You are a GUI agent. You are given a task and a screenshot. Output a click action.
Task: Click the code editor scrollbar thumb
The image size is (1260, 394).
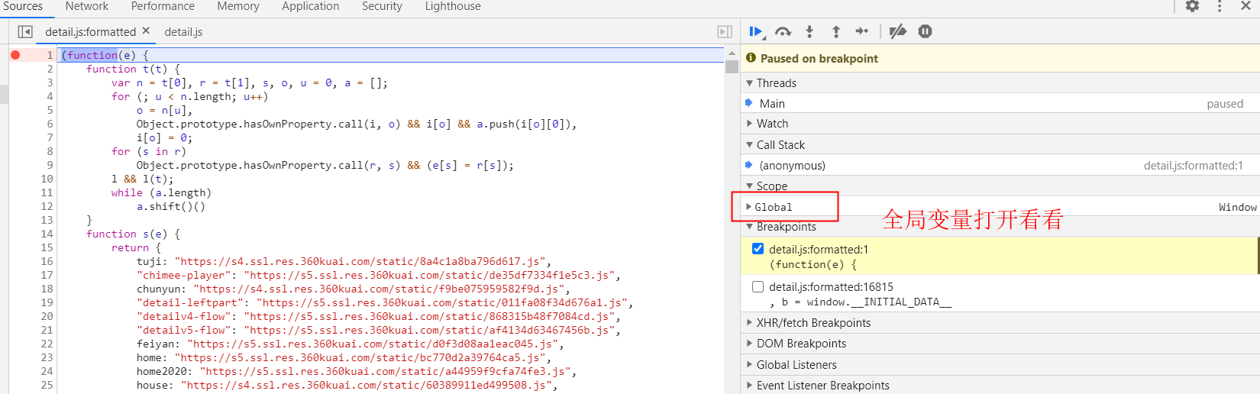tap(732, 66)
